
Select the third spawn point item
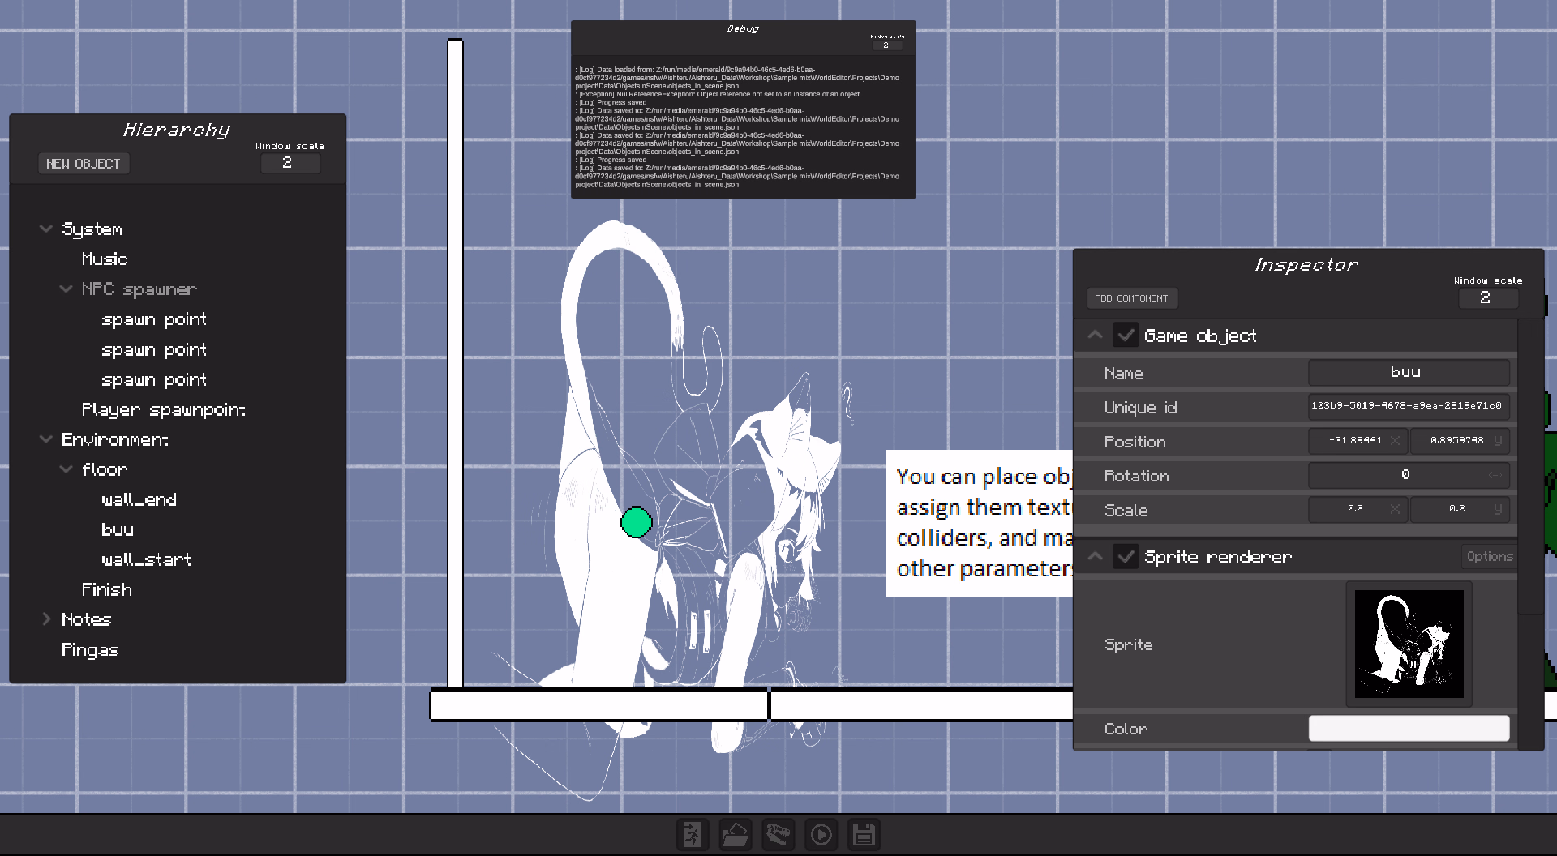[x=154, y=379]
